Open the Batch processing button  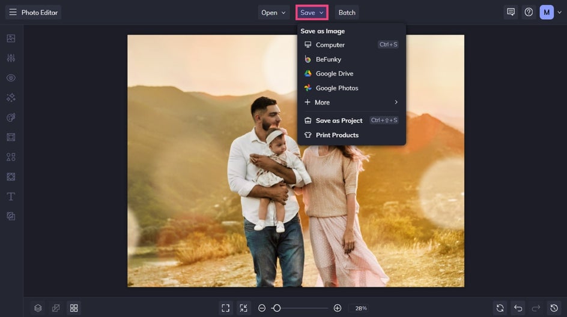(347, 13)
